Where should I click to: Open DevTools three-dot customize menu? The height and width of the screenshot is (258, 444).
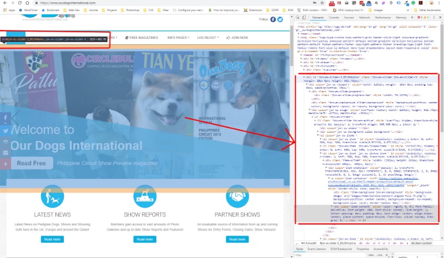click(434, 18)
